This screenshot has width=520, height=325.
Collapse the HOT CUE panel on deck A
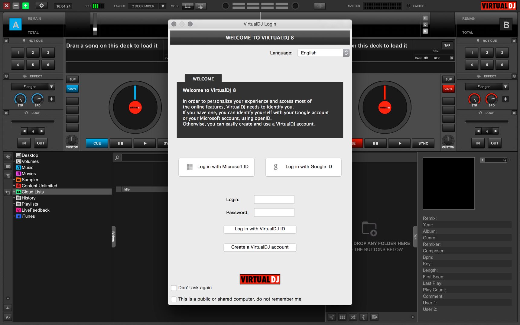coord(6,41)
